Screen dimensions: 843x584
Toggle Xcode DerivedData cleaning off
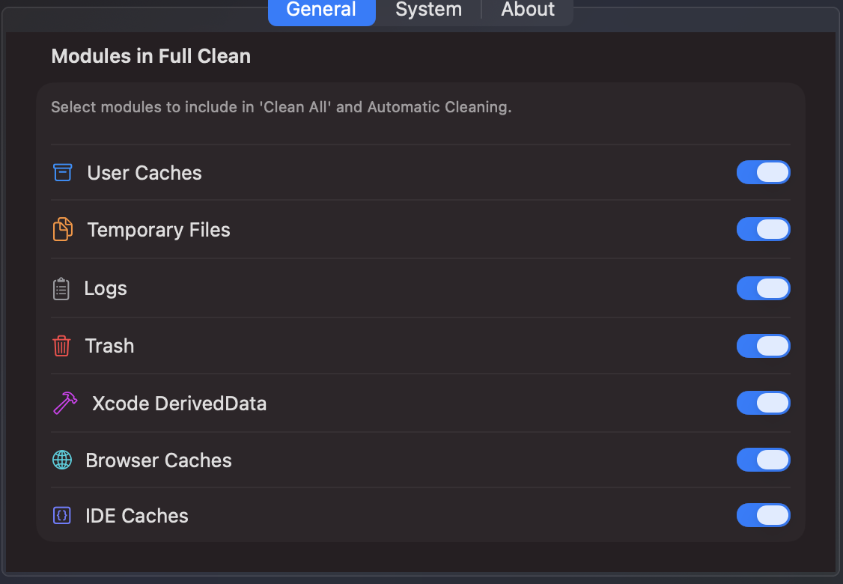coord(763,403)
